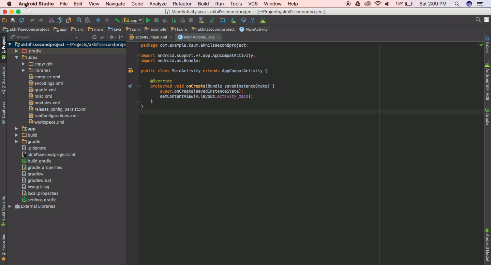Screen dimensions: 491x265
Task: Make project with green hammer icon
Action: [x=117, y=20]
